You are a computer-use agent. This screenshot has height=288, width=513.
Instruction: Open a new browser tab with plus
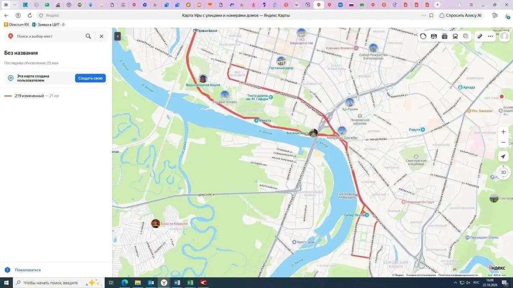(437, 5)
